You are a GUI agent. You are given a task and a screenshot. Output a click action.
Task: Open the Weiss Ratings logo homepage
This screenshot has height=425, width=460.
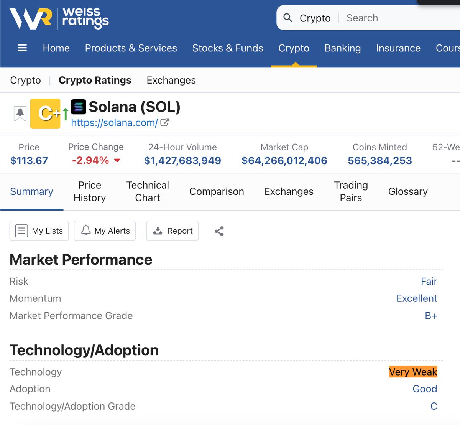pyautogui.click(x=59, y=19)
